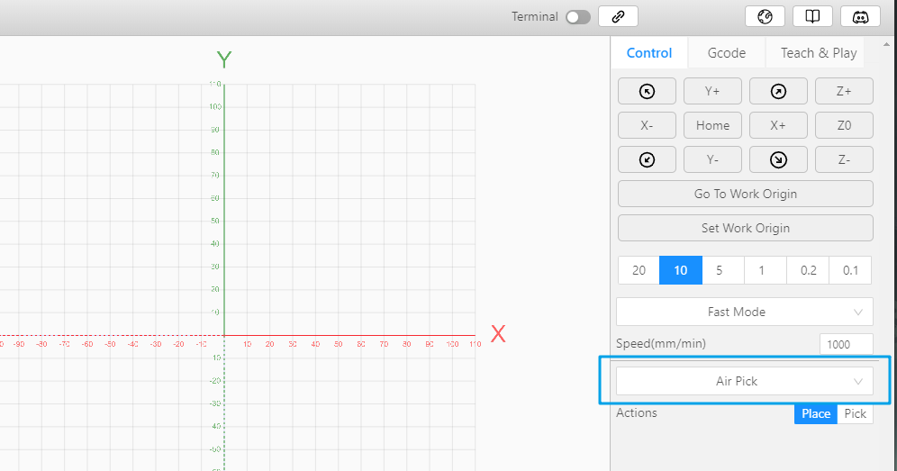Expand the Fast Mode dropdown

tap(745, 312)
